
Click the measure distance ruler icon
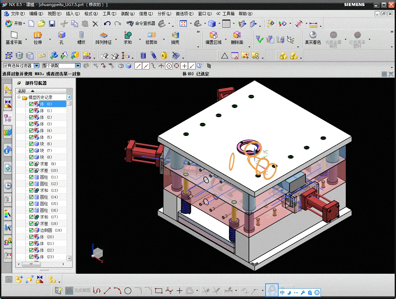point(313,24)
